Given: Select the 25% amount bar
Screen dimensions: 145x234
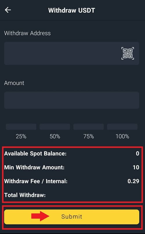Looking at the screenshot, I should pyautogui.click(x=21, y=126).
